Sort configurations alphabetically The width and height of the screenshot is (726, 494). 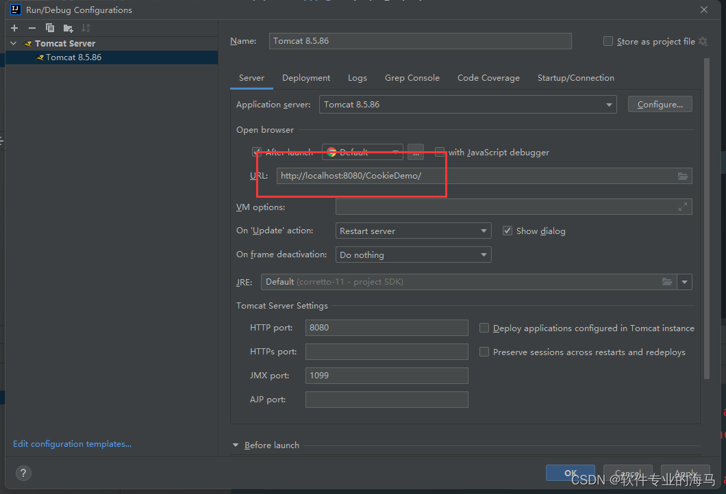point(86,28)
